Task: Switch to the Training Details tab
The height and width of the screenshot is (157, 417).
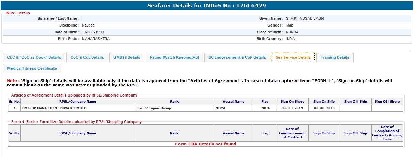Action: (335, 57)
